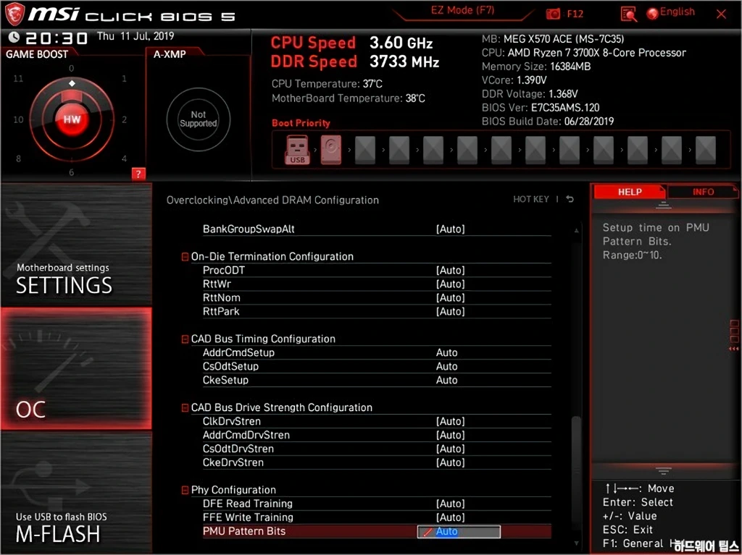Collapse On-Die Termination Configuration section
This screenshot has width=742, height=555.
tap(185, 257)
